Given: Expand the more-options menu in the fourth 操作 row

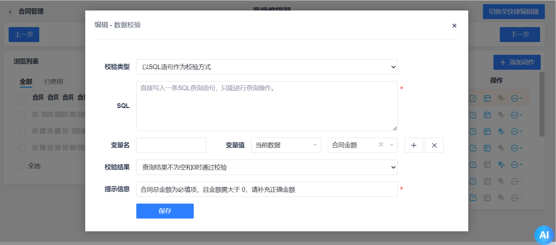Looking at the screenshot, I should tap(516, 148).
